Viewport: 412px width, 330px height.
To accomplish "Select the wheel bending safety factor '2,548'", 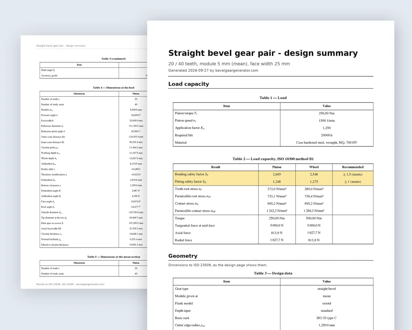I will 314,174.
